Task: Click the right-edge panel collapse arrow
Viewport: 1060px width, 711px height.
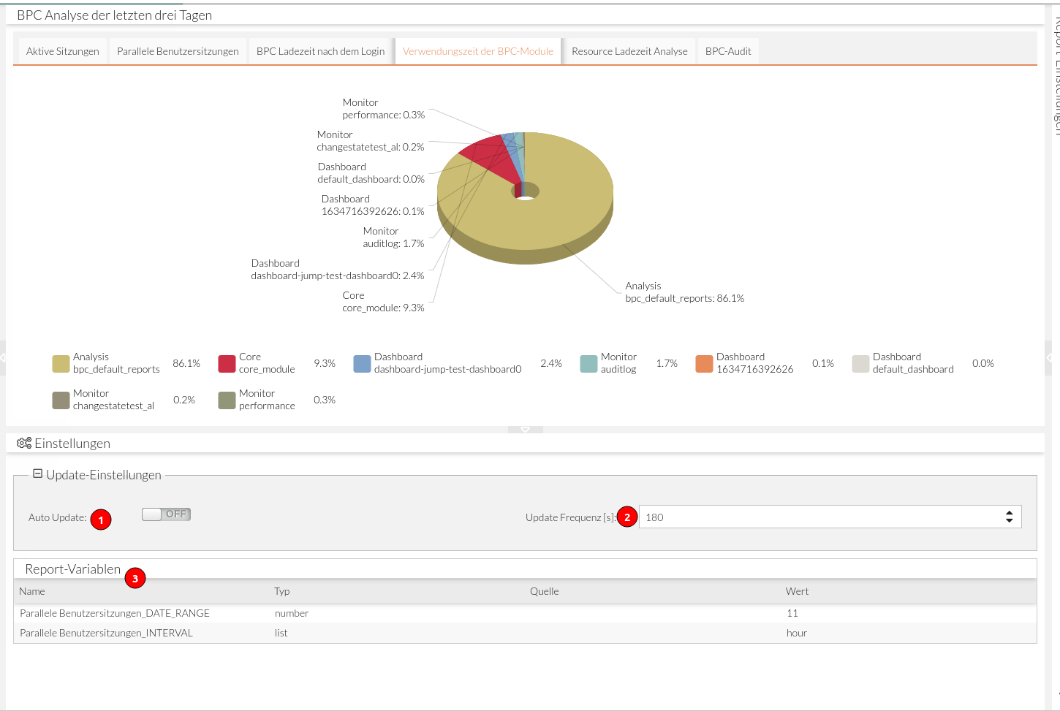Action: (x=1051, y=357)
